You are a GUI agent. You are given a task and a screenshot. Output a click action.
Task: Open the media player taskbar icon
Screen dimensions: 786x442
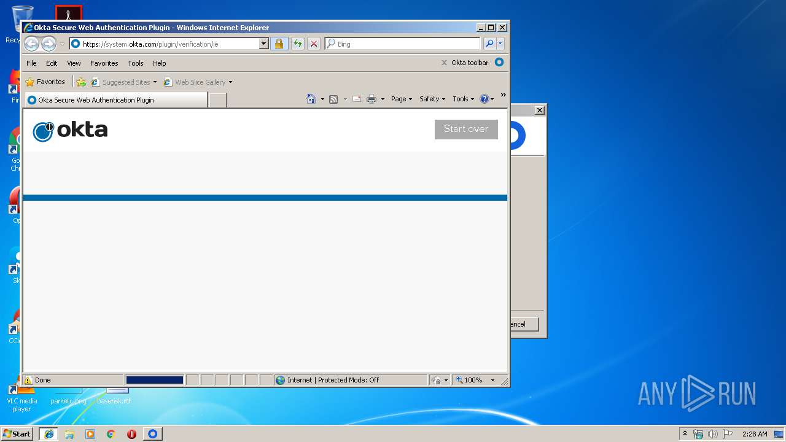[x=90, y=434]
